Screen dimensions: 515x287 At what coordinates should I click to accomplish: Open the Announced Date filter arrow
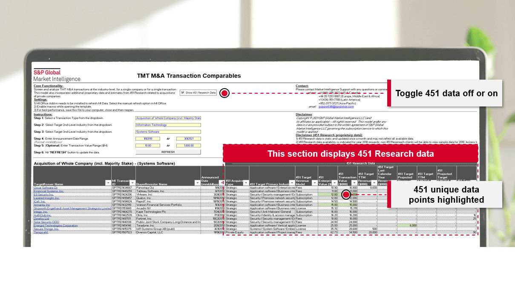click(x=222, y=183)
